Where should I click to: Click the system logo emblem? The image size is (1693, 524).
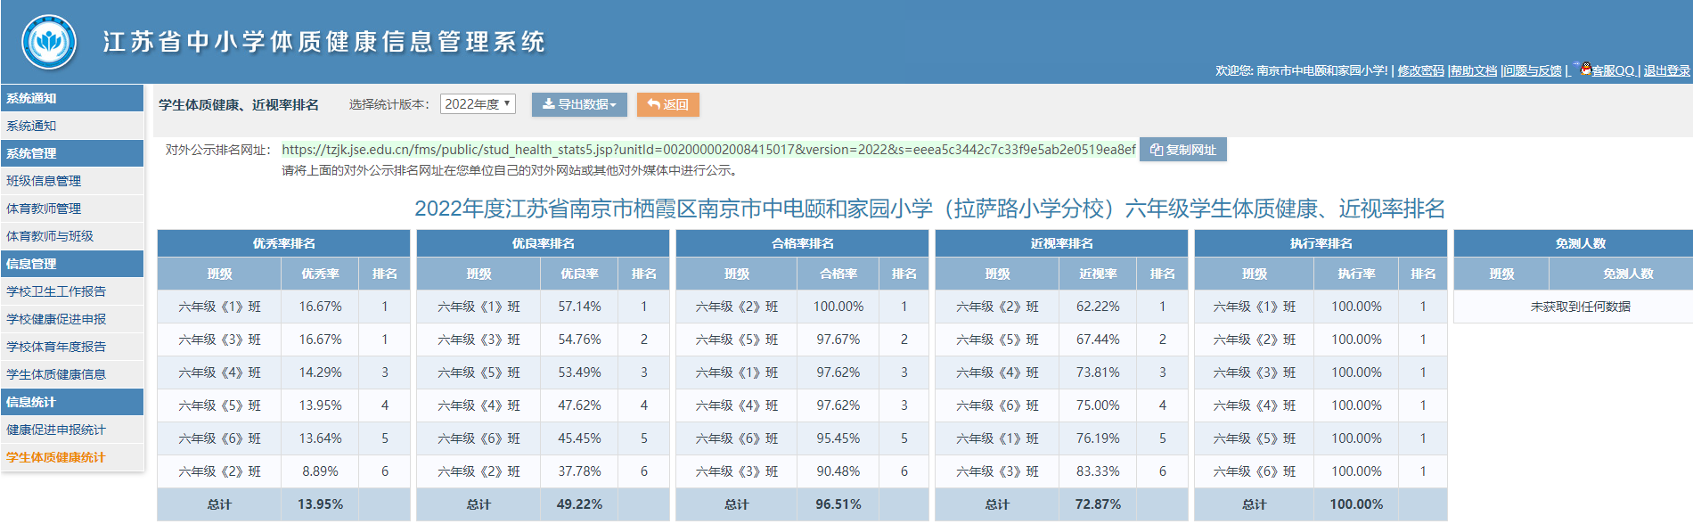[x=49, y=42]
